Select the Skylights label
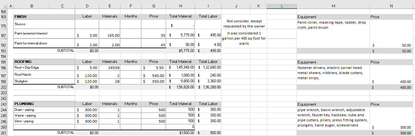This screenshot has height=136, width=415. [x=44, y=81]
